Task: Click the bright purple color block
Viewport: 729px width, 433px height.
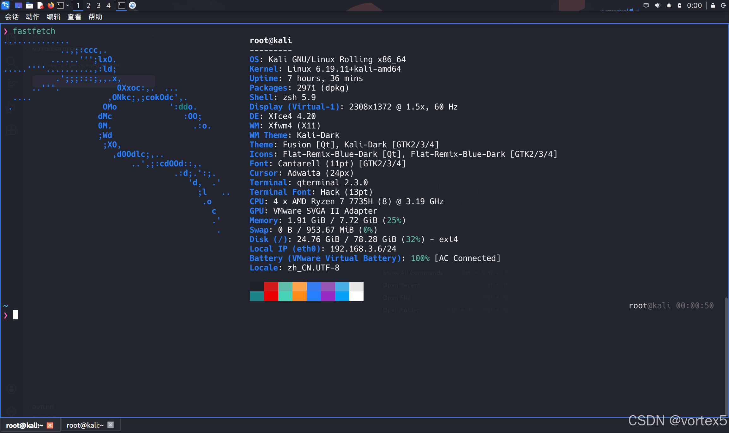Action: coord(328,296)
